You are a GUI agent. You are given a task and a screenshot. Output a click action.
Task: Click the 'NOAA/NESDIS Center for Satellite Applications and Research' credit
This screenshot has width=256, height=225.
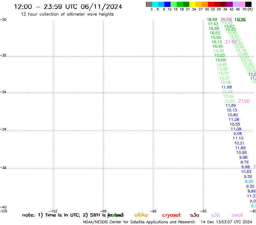click(139, 222)
